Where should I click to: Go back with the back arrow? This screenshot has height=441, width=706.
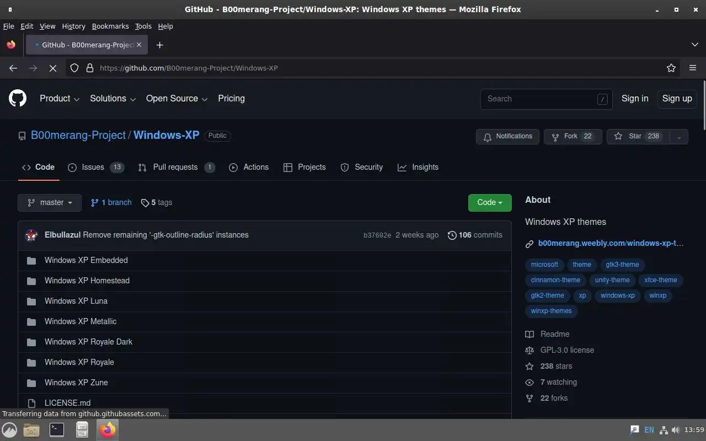(13, 68)
